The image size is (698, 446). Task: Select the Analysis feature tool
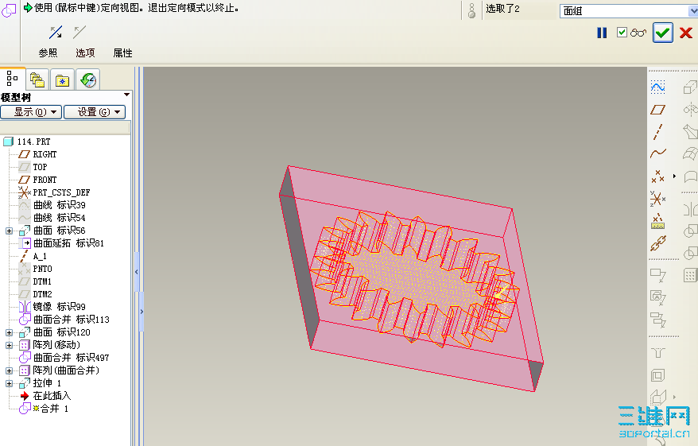(x=657, y=221)
